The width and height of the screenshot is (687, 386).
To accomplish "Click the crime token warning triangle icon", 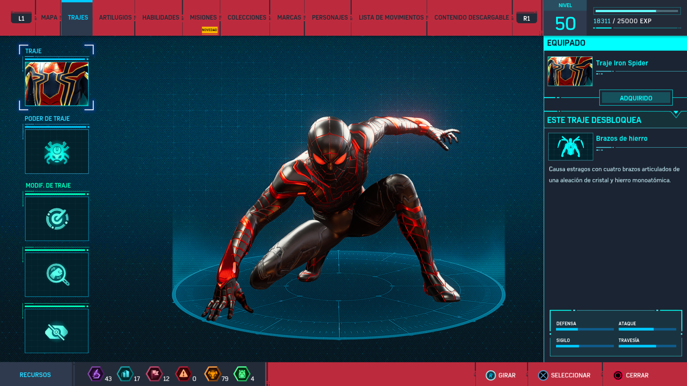I will [184, 374].
